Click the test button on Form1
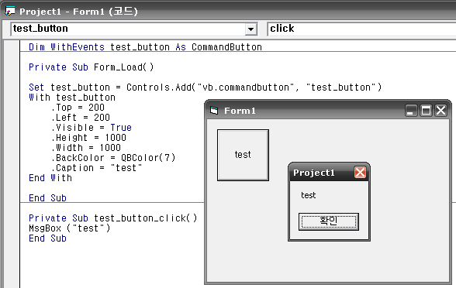This screenshot has height=288, width=456. [x=243, y=155]
